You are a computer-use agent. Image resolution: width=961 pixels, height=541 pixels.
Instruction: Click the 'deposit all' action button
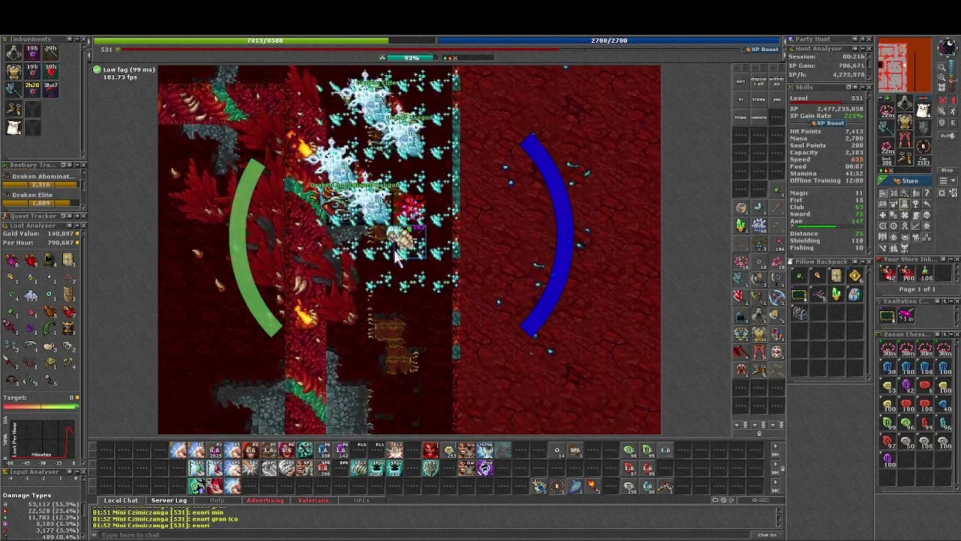tap(759, 81)
